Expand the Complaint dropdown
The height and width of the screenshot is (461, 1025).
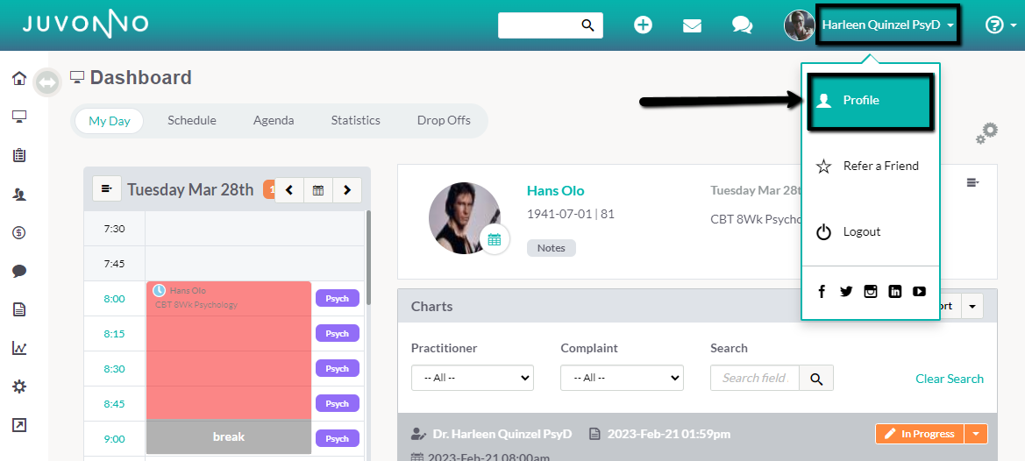click(x=622, y=378)
